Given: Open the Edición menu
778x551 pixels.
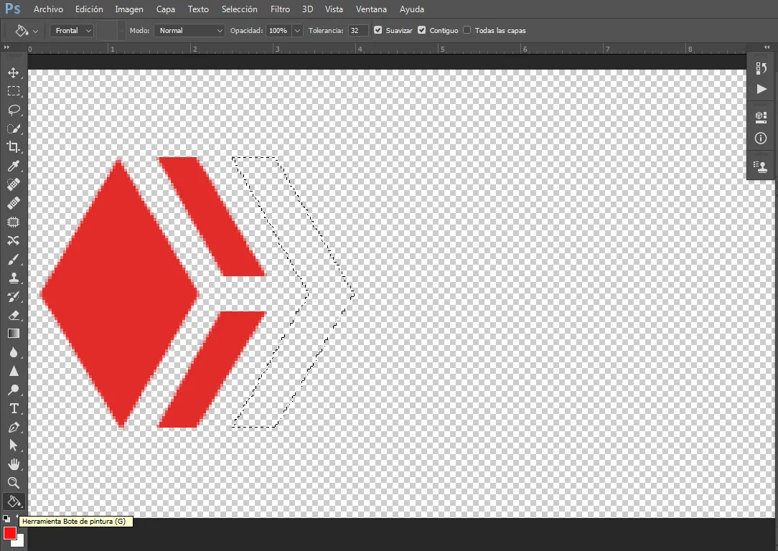Looking at the screenshot, I should (x=89, y=9).
